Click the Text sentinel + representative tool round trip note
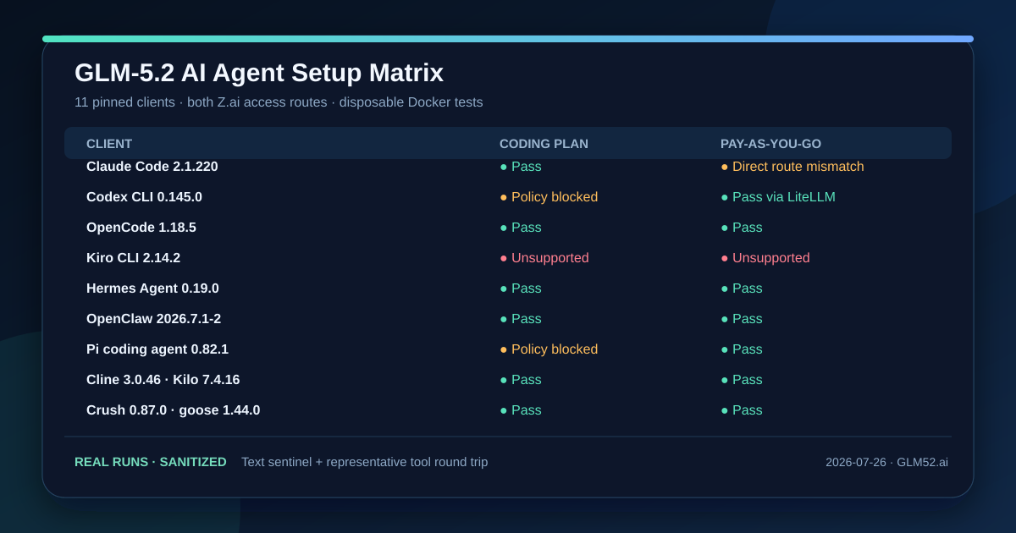 click(365, 462)
